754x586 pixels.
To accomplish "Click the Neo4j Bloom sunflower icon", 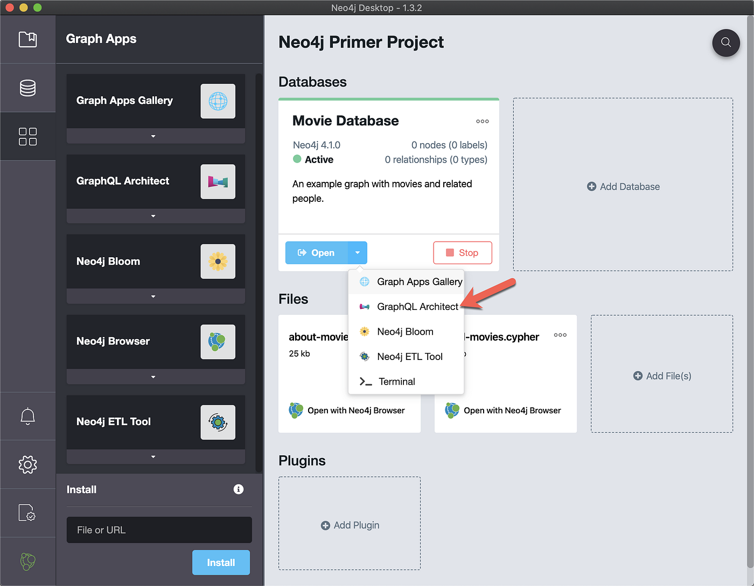I will pyautogui.click(x=218, y=262).
